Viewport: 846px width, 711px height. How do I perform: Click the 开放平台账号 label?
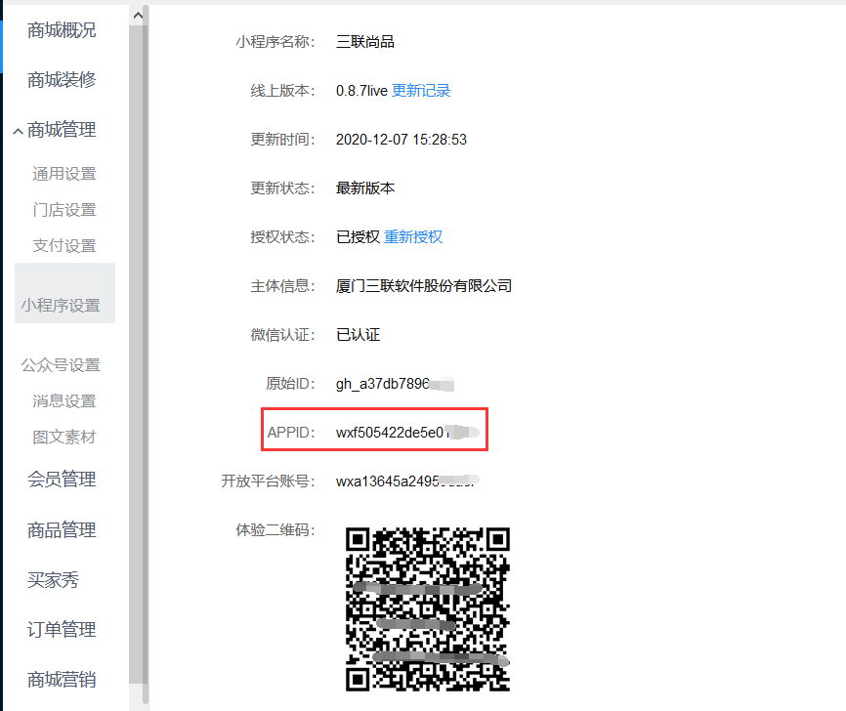tap(268, 481)
